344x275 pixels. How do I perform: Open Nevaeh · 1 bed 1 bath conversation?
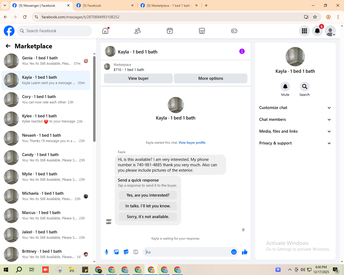(46, 138)
